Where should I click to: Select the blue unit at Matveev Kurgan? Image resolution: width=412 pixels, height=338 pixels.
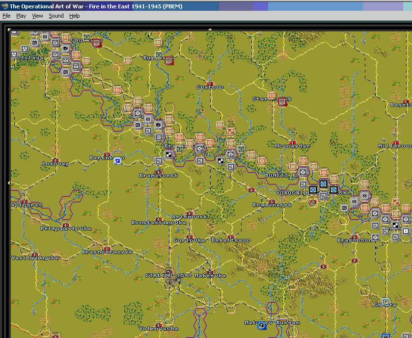262,326
